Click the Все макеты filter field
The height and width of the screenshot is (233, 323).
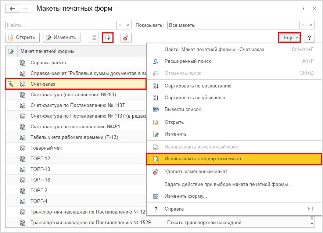tap(233, 25)
